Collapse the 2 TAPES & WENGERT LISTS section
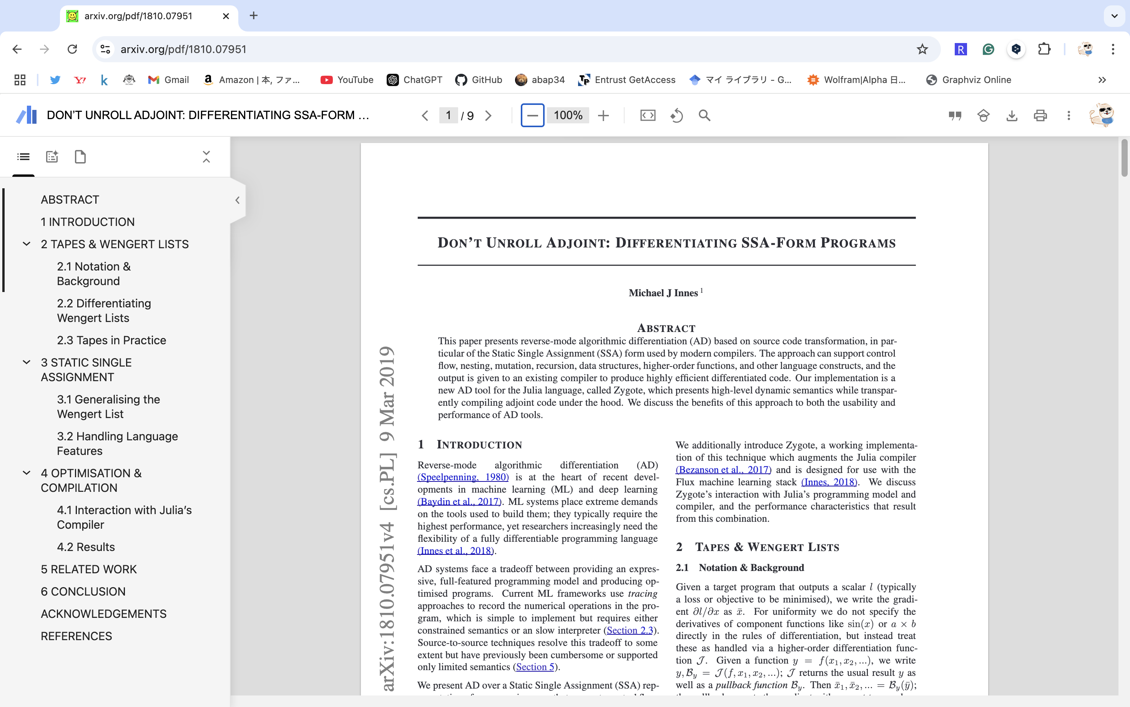Image resolution: width=1130 pixels, height=707 pixels. tap(27, 244)
